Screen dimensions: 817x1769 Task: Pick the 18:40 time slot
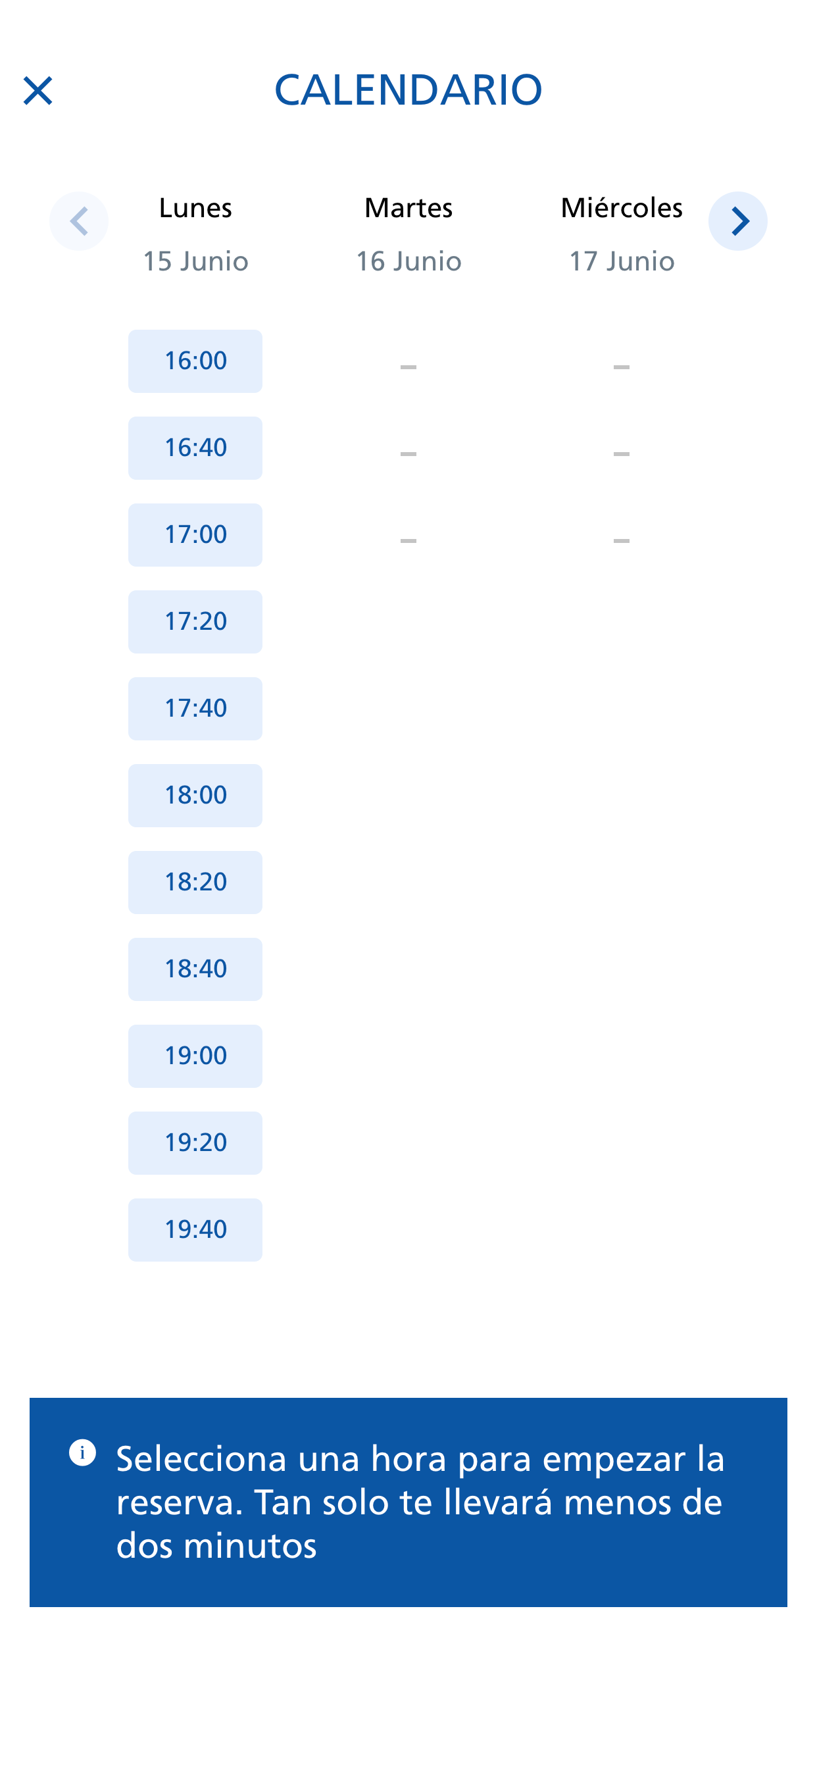[195, 969]
